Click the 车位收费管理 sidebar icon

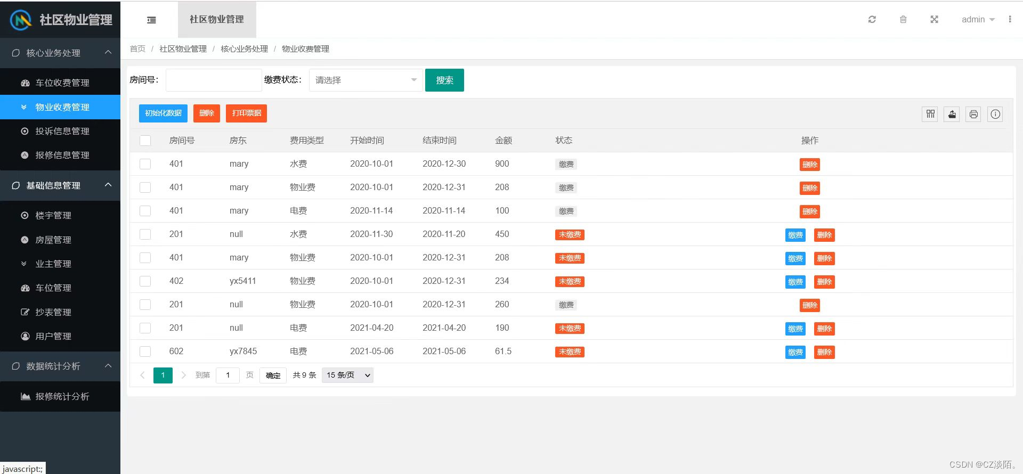tap(25, 83)
